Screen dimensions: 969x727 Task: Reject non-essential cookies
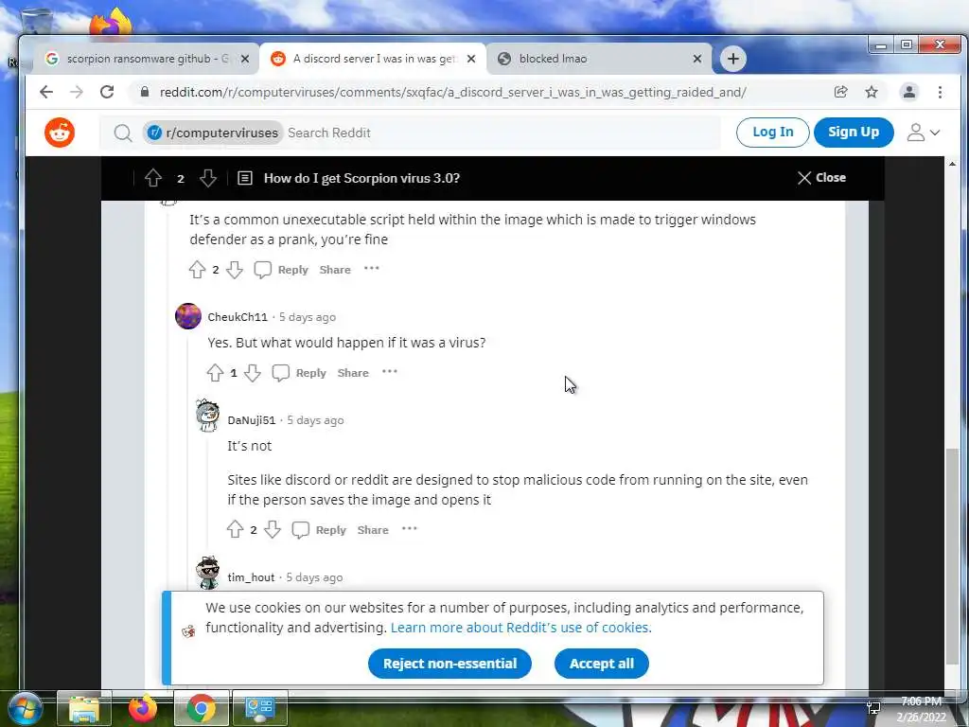449,664
